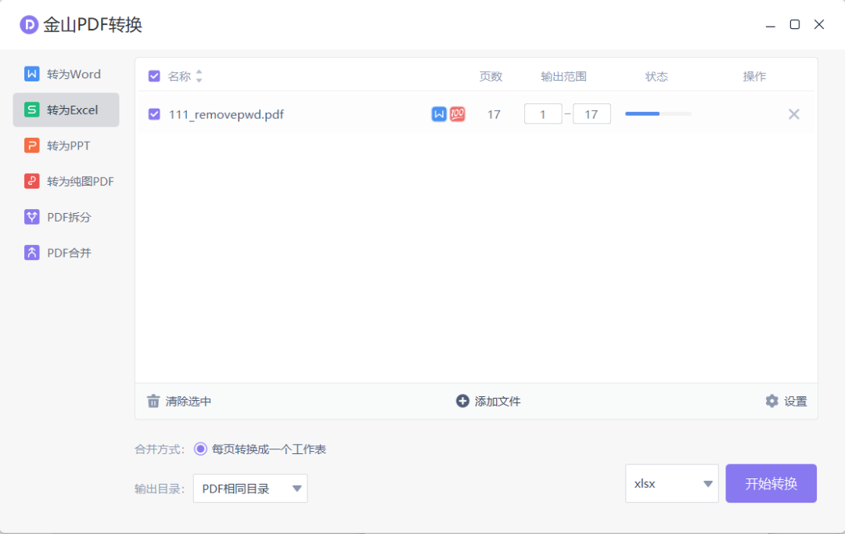
Task: Click the plus icon for 添加文件
Action: 462,401
